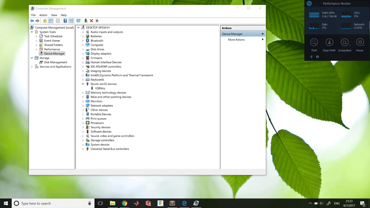Toggle Show/Hide Action Pane toolbar icon
This screenshot has width=370, height=208.
pyautogui.click(x=71, y=21)
